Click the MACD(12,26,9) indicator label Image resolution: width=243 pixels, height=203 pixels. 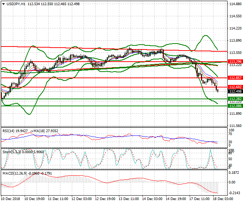(13, 173)
